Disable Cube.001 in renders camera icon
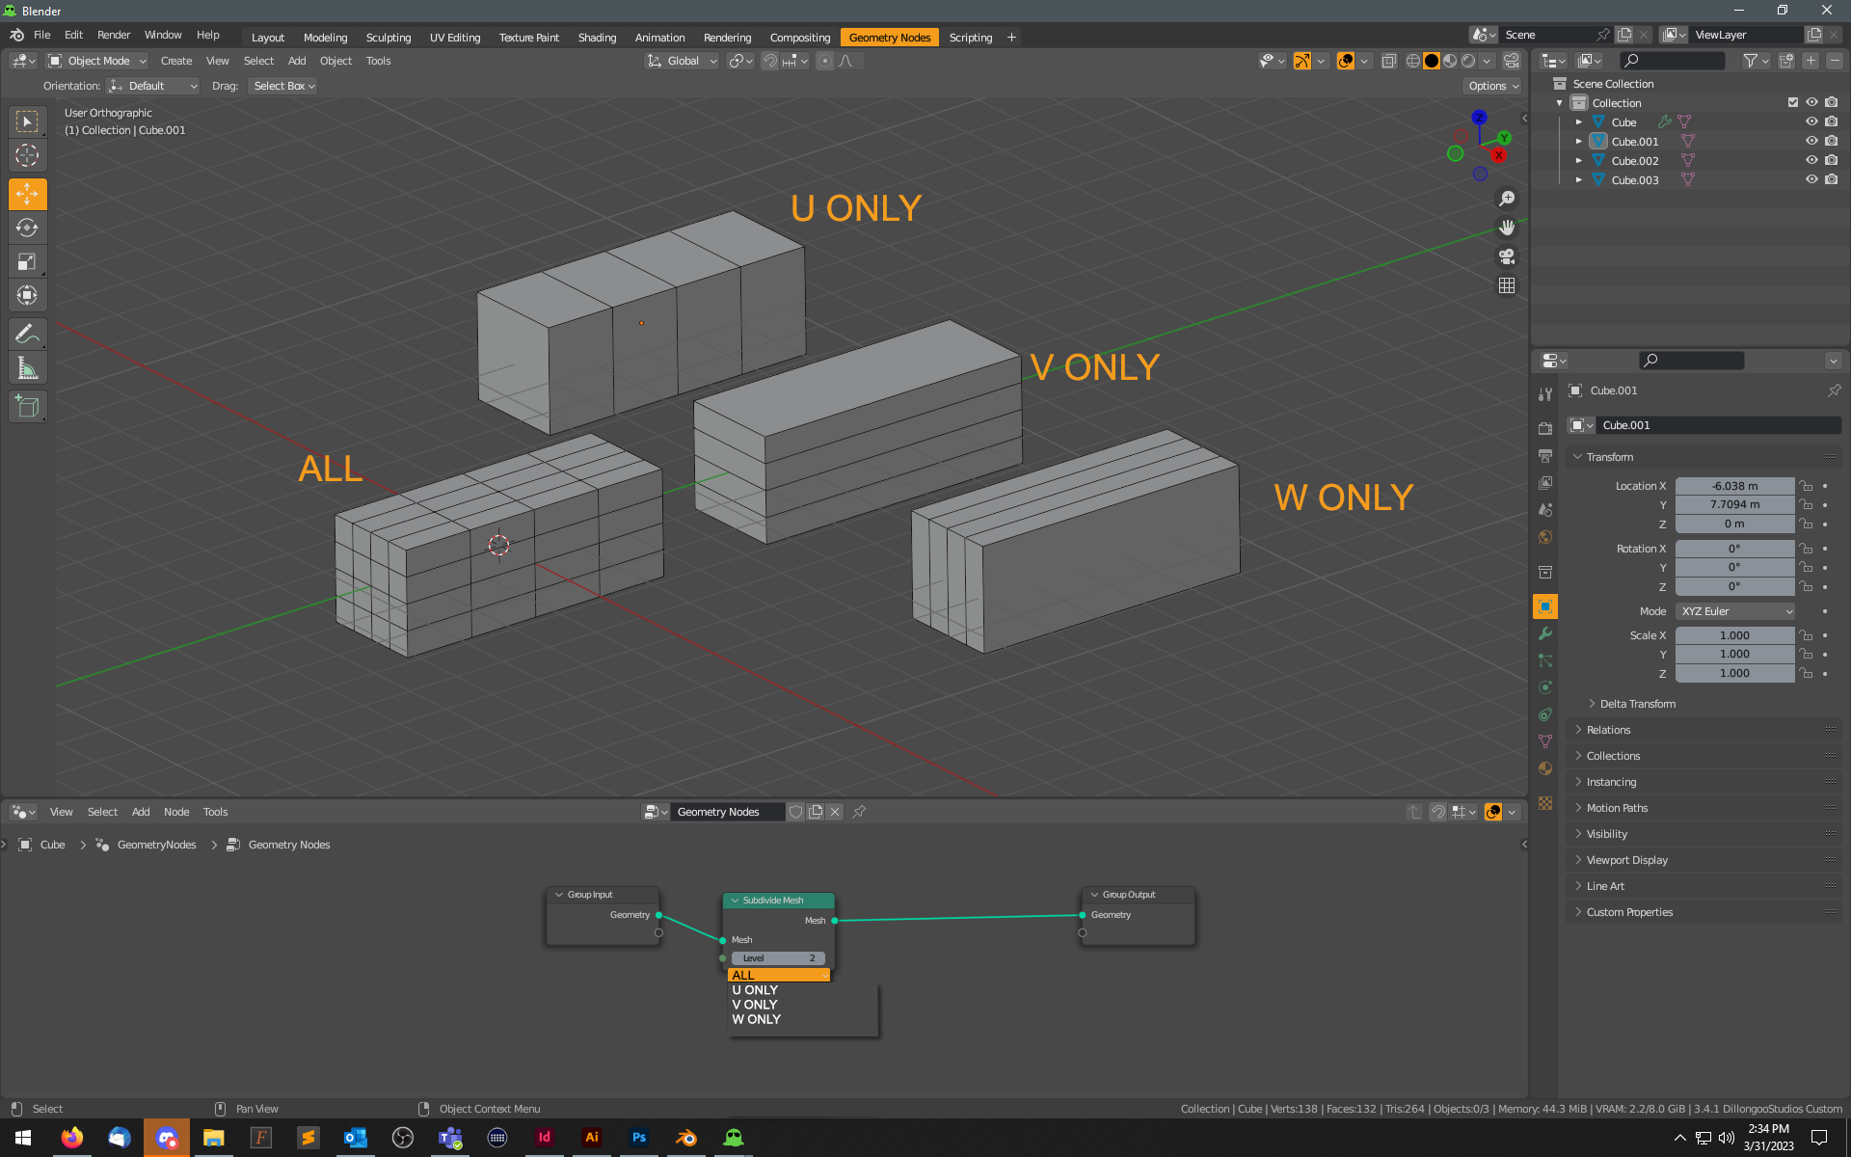Image resolution: width=1851 pixels, height=1157 pixels. pos(1831,141)
